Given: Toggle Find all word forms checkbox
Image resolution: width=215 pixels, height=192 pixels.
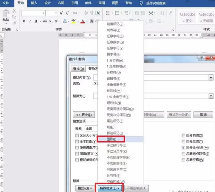Looking at the screenshot, I should [77, 160].
